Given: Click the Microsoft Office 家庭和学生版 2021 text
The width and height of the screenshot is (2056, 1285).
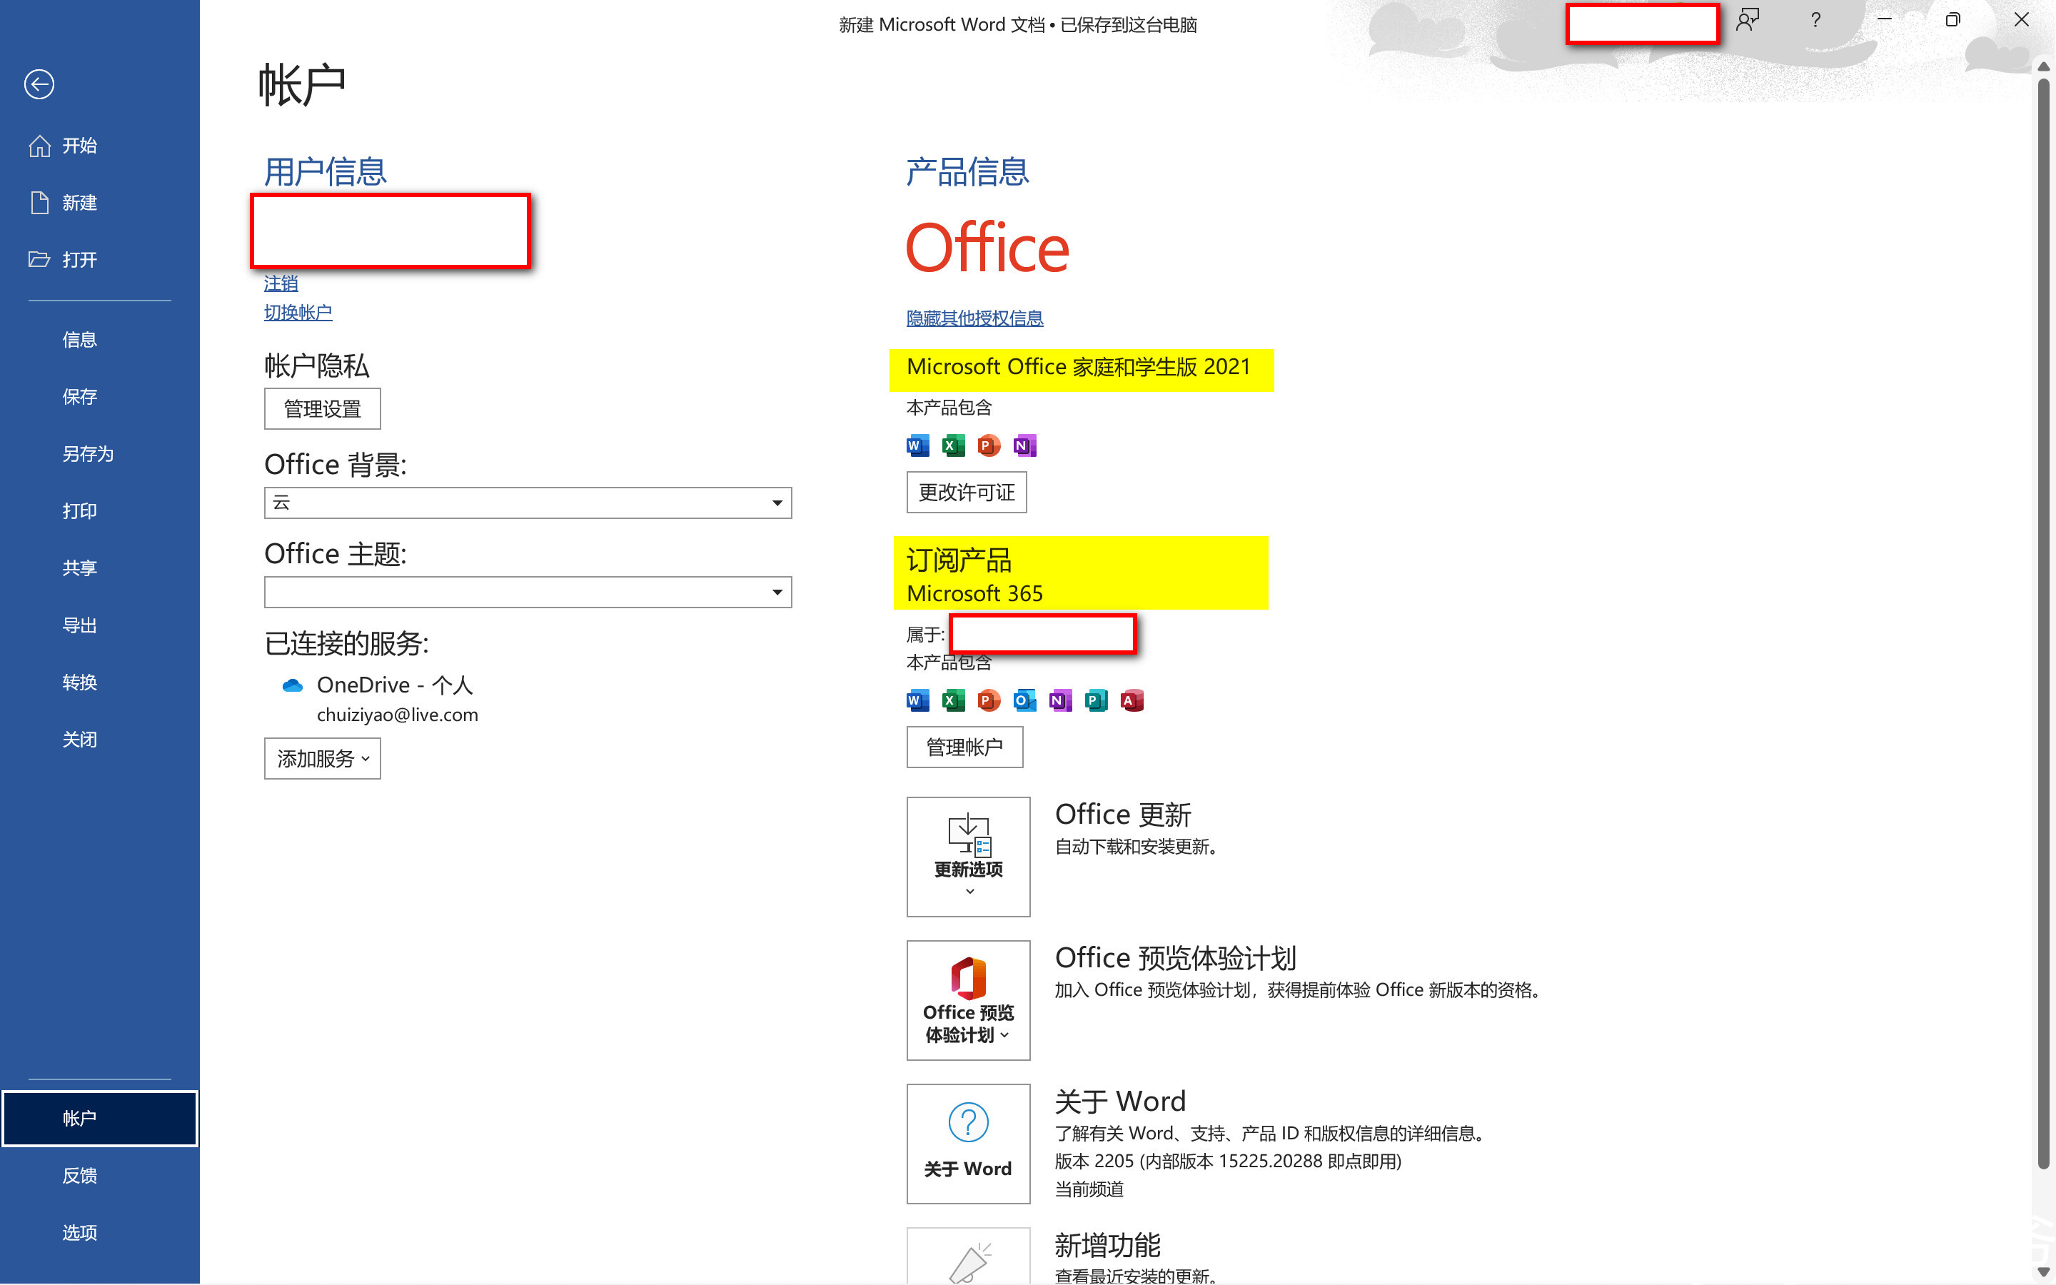Looking at the screenshot, I should click(1078, 367).
